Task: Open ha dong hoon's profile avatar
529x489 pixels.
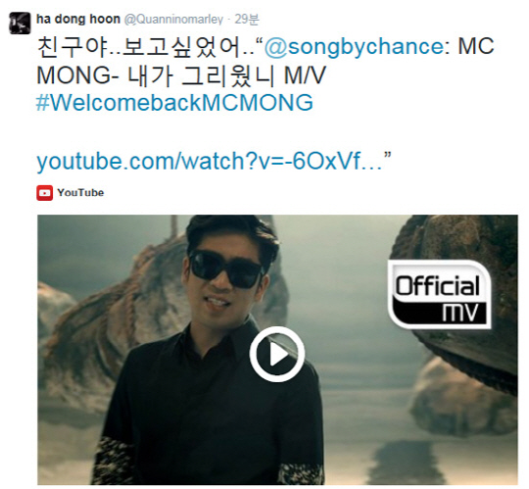Action: [x=20, y=23]
